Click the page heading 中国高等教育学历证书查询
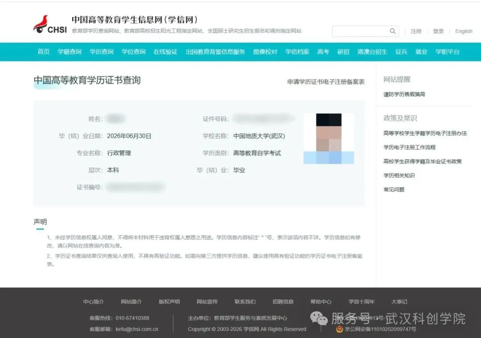Image resolution: width=481 pixels, height=338 pixels. click(x=87, y=80)
